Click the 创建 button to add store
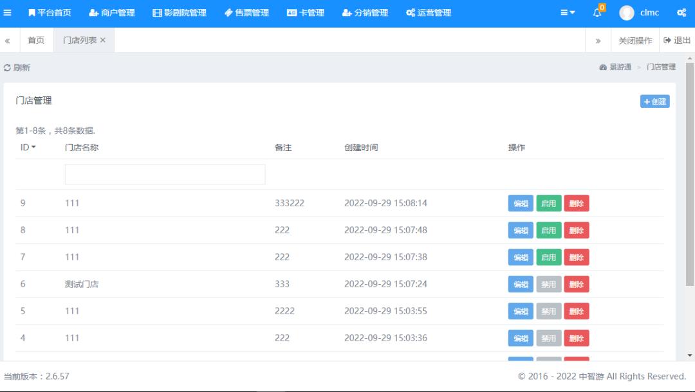 tap(654, 101)
